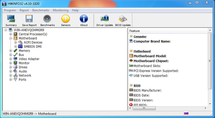Viewport: 215px width, 118px height.
Task: Select the SMBIOS DMI tree label
Action: (x=33, y=47)
